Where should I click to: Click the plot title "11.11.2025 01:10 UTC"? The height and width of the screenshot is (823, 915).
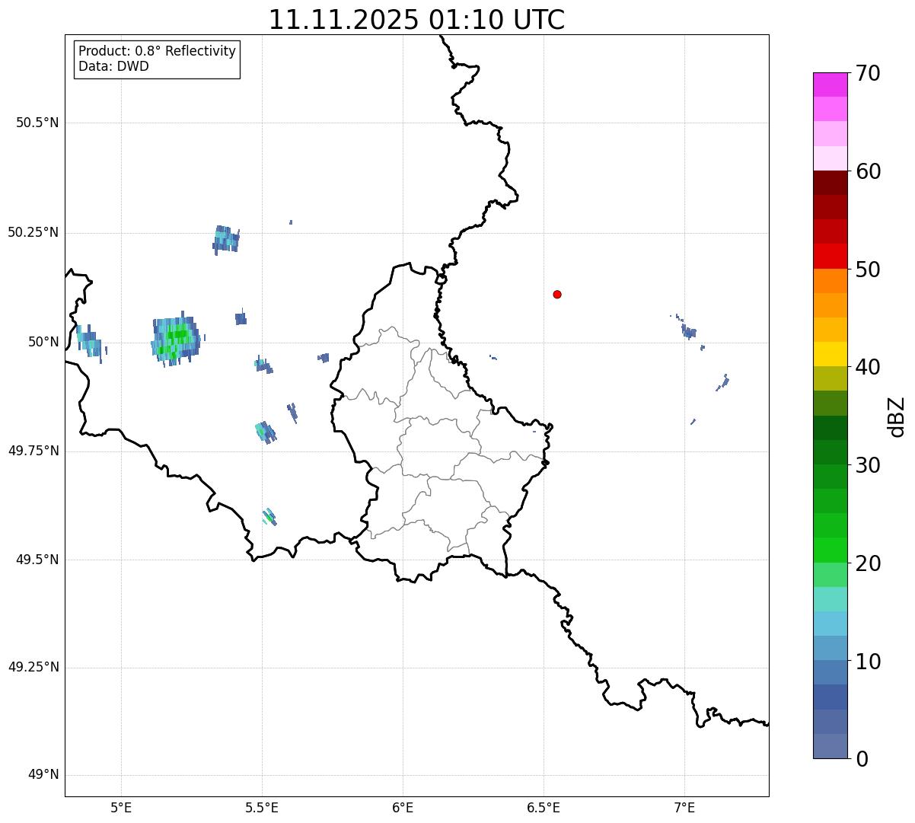click(416, 20)
